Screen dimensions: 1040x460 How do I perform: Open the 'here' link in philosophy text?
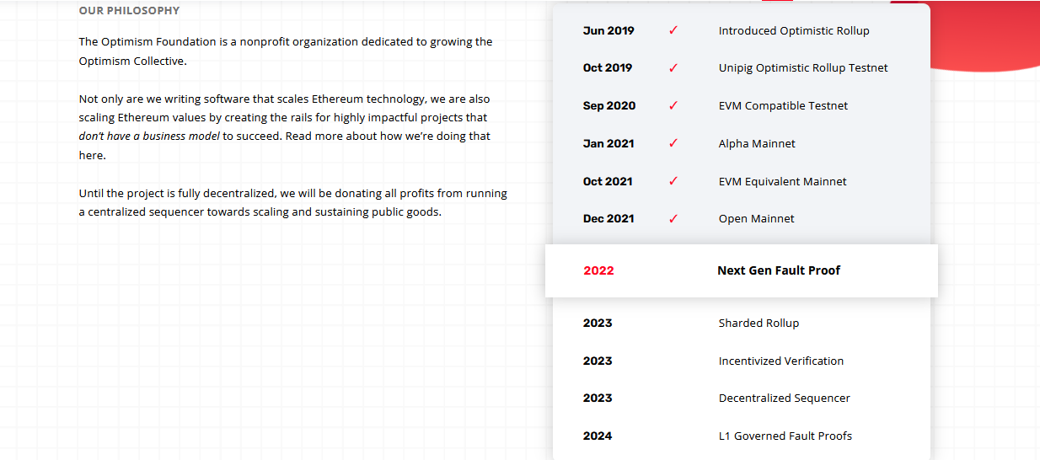coord(92,155)
